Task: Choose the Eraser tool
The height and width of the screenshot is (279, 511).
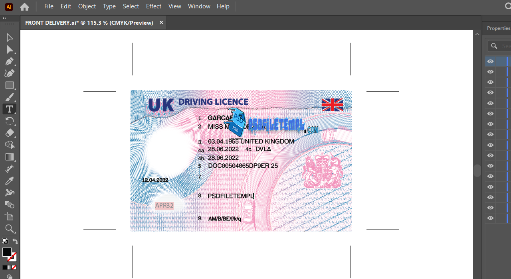Action: pyautogui.click(x=10, y=133)
